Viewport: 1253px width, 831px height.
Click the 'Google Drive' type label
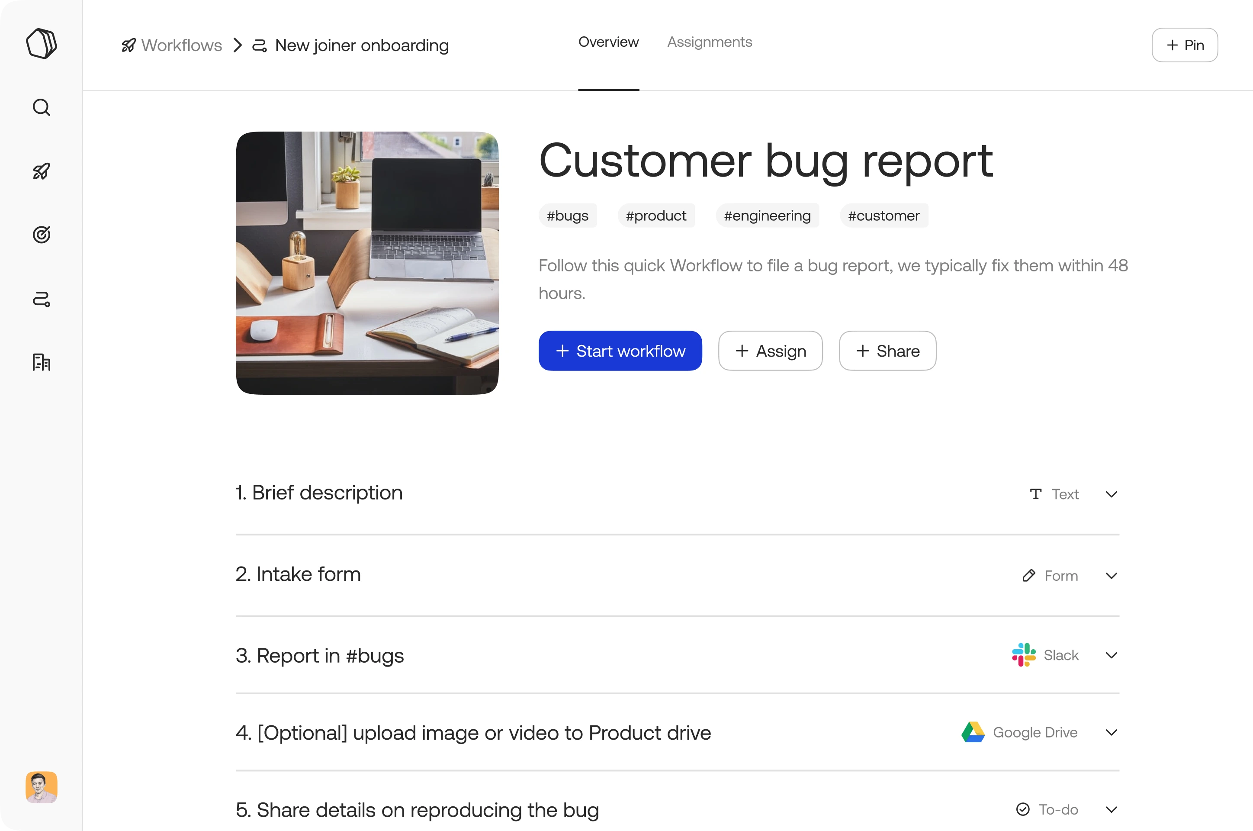pyautogui.click(x=1035, y=732)
